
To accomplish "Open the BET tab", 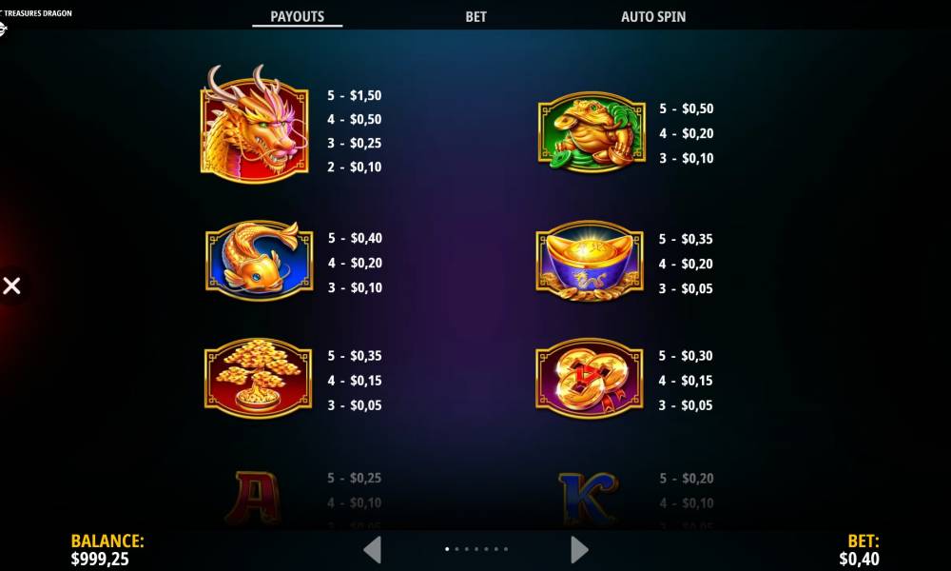I will coord(476,16).
